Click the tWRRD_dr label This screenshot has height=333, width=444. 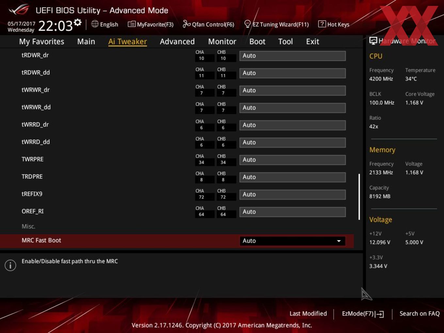coord(35,124)
